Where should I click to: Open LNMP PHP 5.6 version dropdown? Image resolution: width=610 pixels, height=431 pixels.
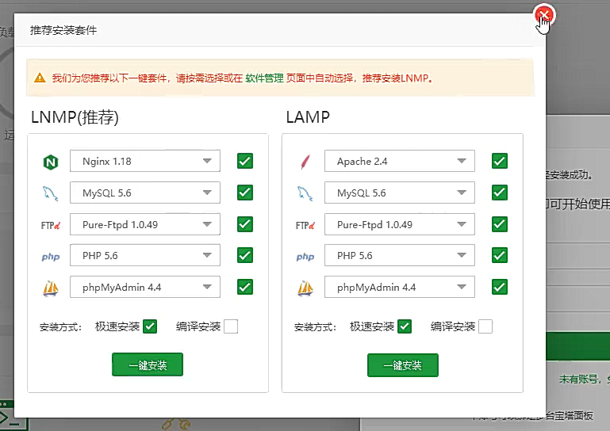[x=145, y=255]
